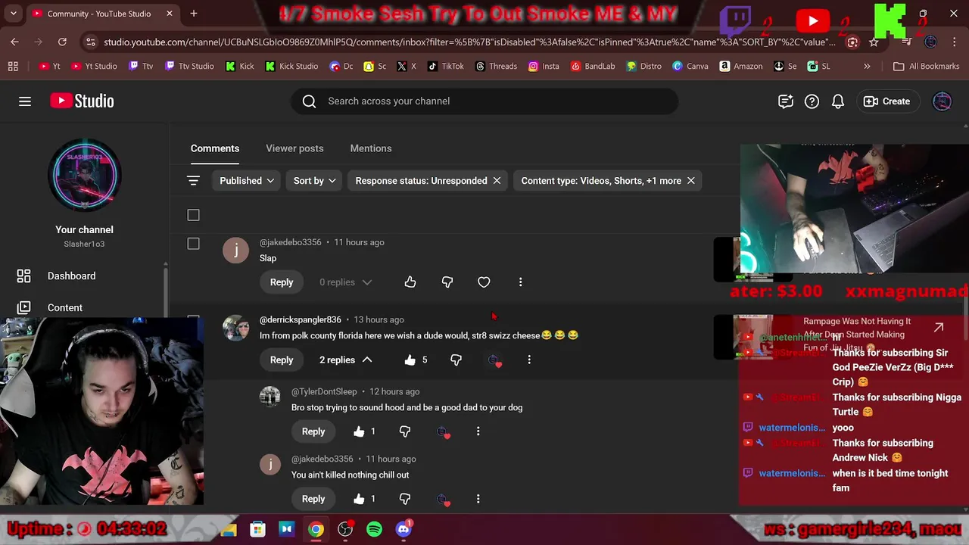Bookmark this page with the star icon
This screenshot has height=545, width=969.
pyautogui.click(x=874, y=42)
